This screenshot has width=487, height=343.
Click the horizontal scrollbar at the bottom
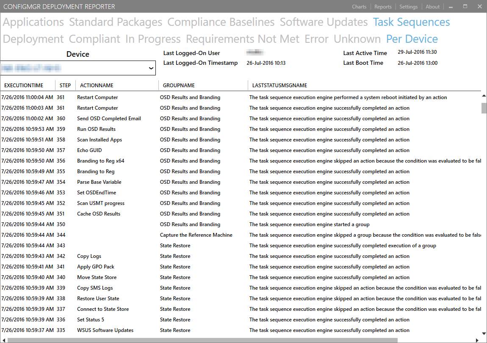tap(203, 340)
